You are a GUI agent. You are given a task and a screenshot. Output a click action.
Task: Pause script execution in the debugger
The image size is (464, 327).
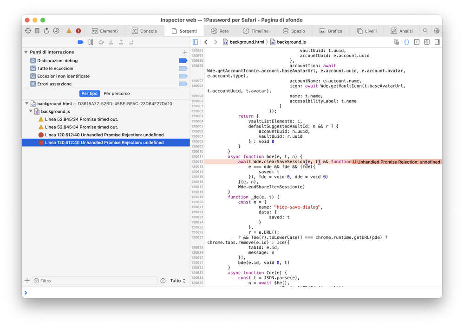91,42
